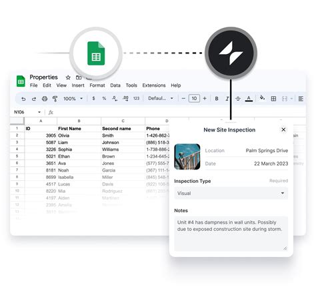Click the Move to folder icon

coord(79,77)
